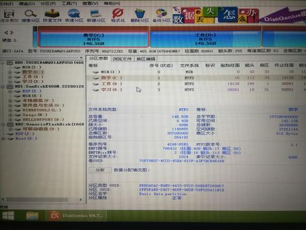Select the 工作(D:) partition bar in disk map
Screen dimensions: 306x230
click(206, 37)
